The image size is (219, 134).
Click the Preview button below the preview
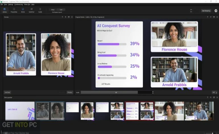(x=70, y=92)
